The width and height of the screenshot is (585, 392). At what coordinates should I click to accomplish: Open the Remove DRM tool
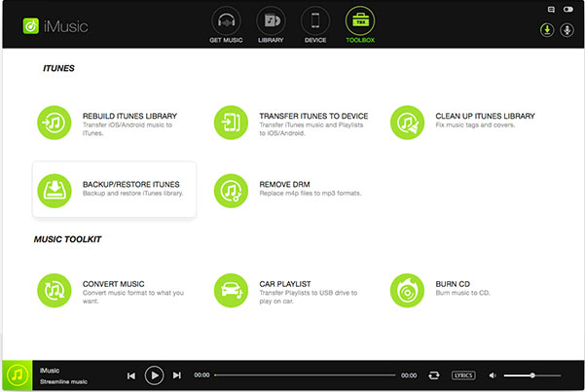point(230,189)
